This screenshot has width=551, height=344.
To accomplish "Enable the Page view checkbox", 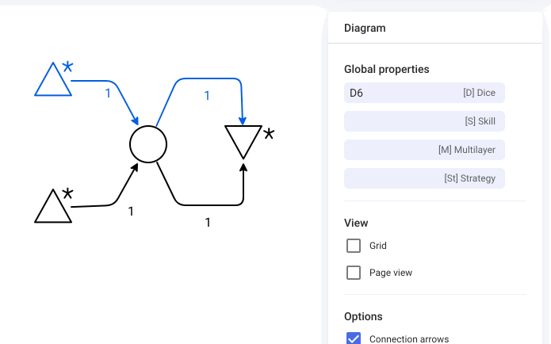I will (354, 273).
